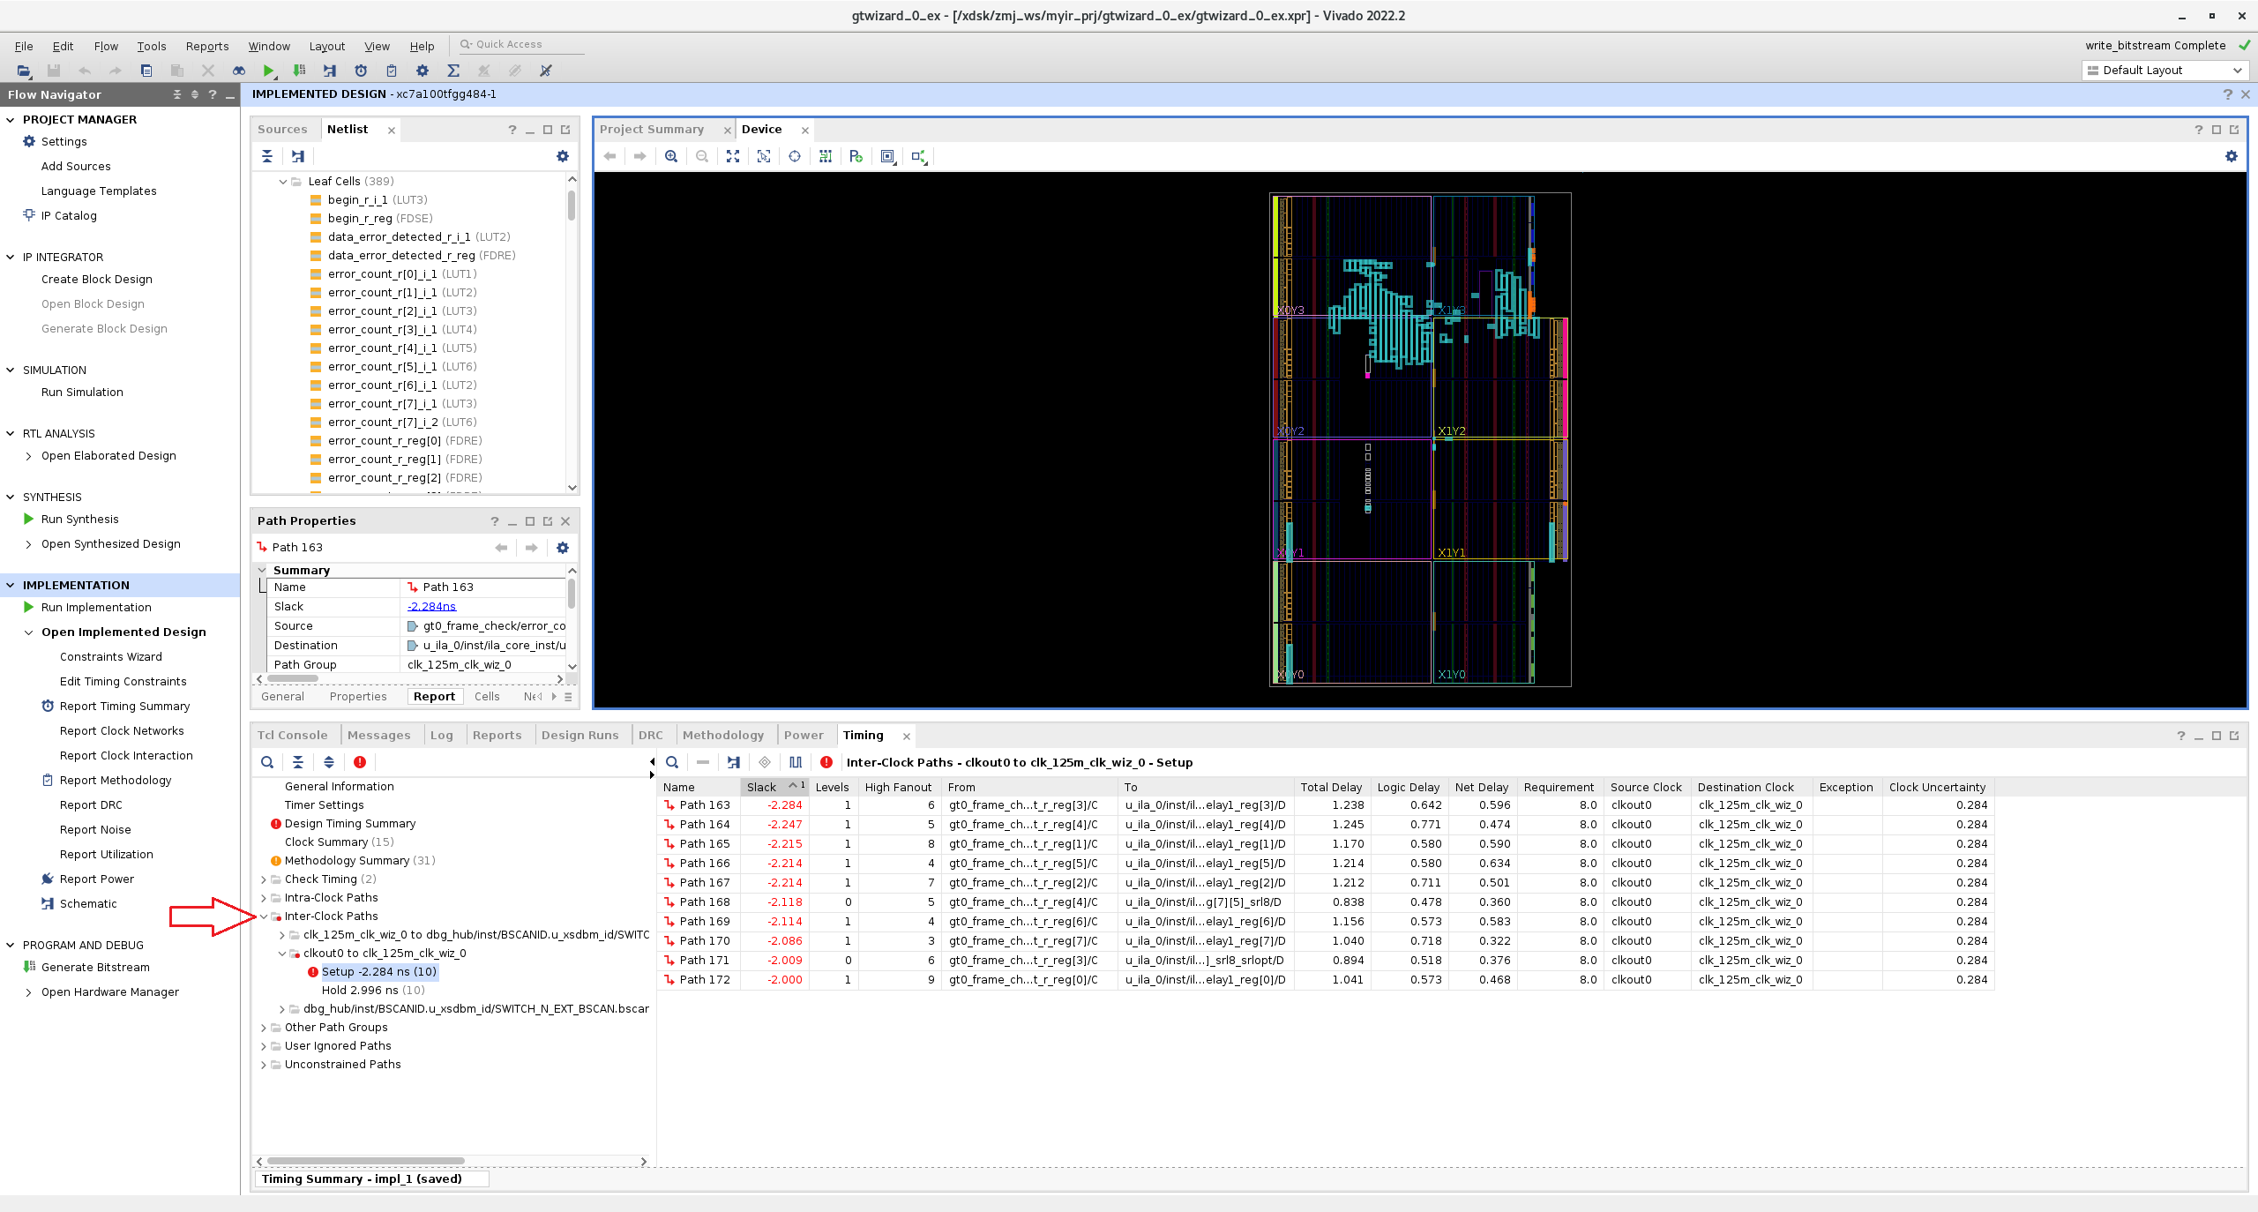This screenshot has height=1212, width=2258.
Task: Click the Report Timing Summary stopwatch icon
Action: point(361,71)
